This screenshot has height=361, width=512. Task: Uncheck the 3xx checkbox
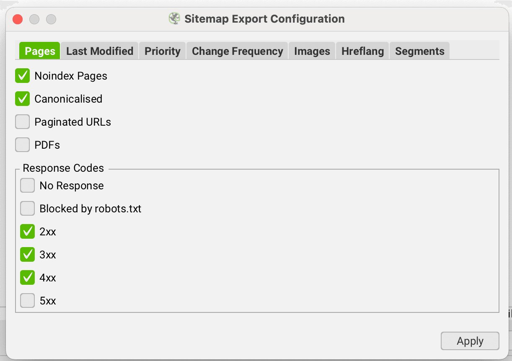(x=27, y=254)
